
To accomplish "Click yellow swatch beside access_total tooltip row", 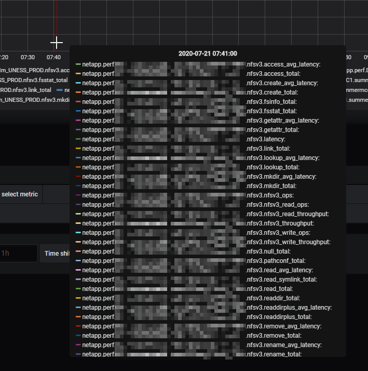I will (x=78, y=74).
